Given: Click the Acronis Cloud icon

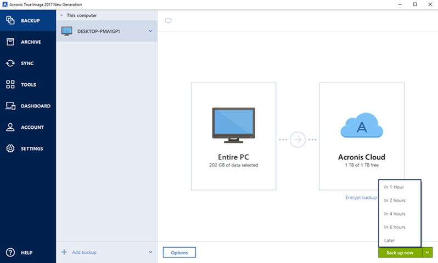Looking at the screenshot, I should [x=362, y=125].
